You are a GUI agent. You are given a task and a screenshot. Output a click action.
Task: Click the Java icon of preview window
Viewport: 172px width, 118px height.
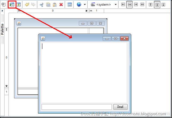(x=43, y=38)
